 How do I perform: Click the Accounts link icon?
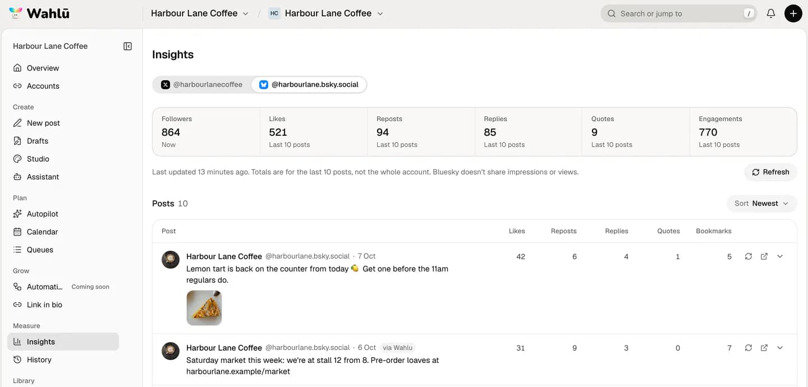click(17, 86)
